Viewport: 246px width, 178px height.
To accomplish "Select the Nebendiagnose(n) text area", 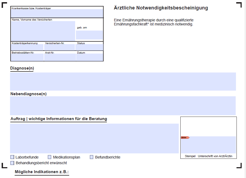I will [x=123, y=106].
